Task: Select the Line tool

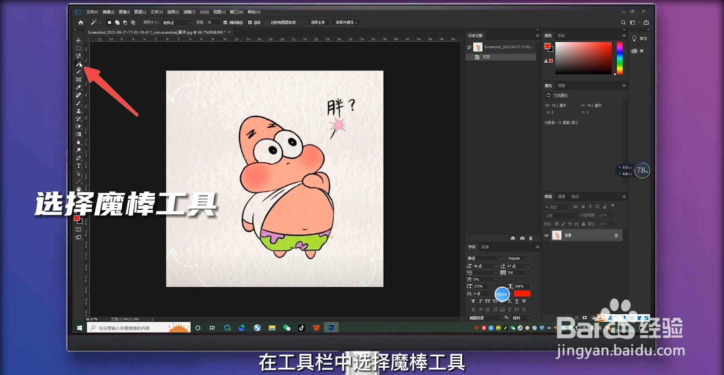Action: tap(78, 182)
